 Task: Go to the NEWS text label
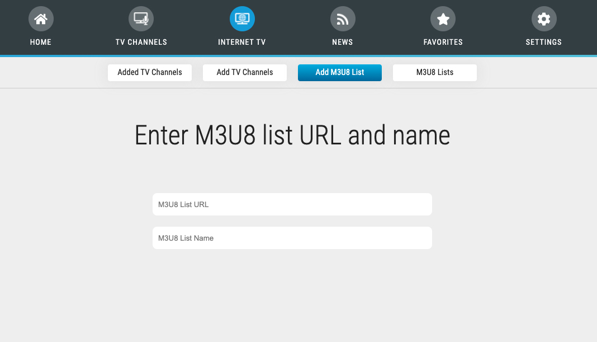(x=343, y=42)
